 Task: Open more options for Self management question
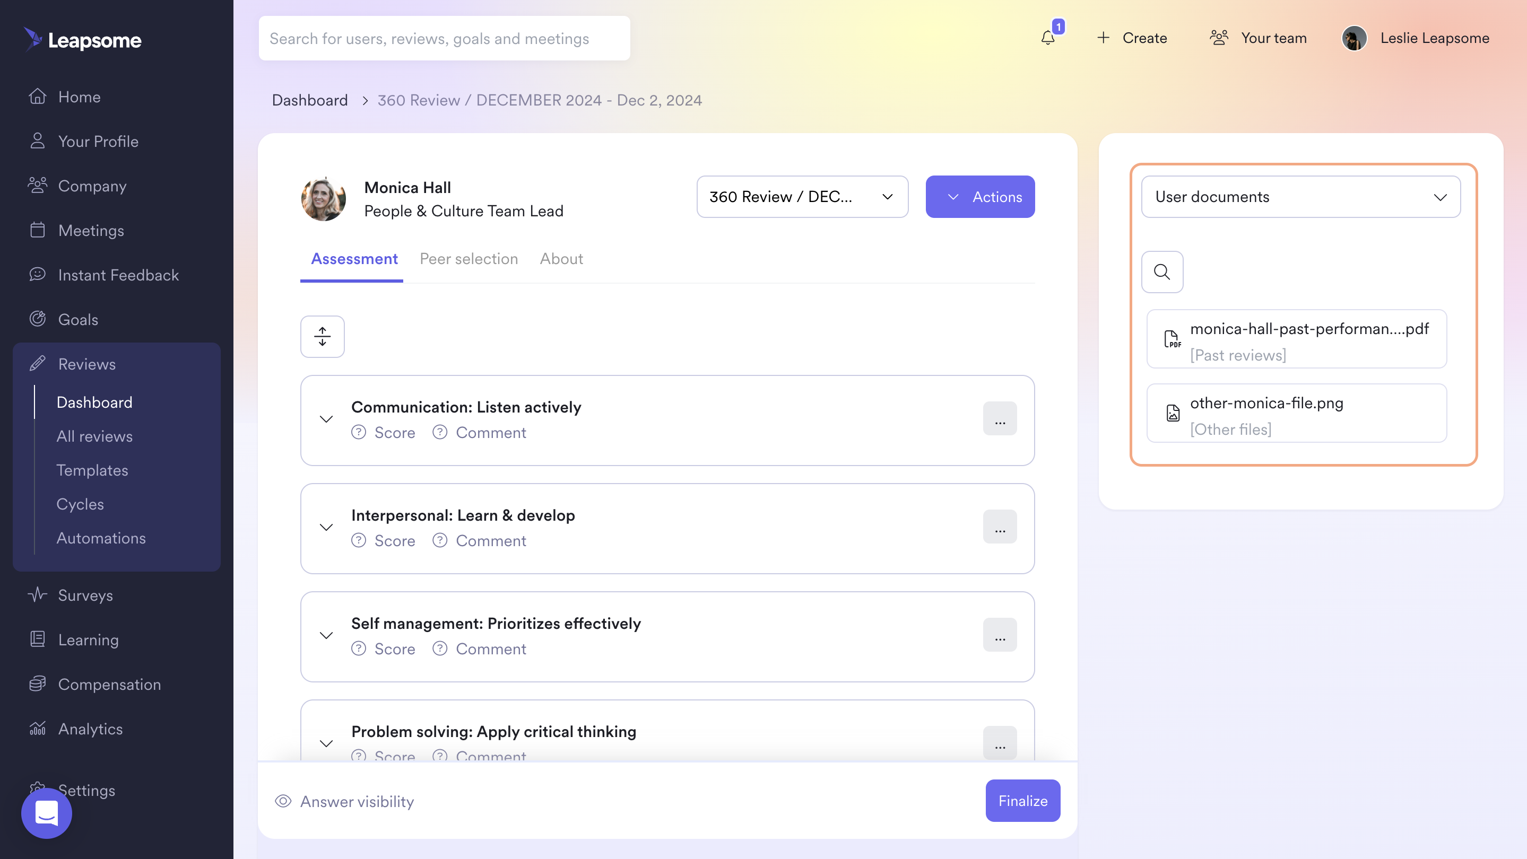point(1000,635)
